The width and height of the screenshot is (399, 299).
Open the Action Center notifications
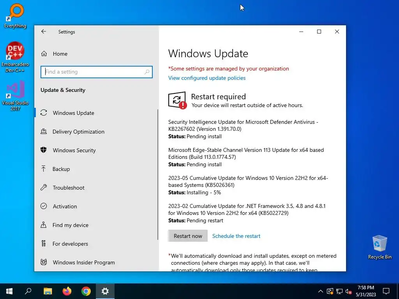(386, 291)
